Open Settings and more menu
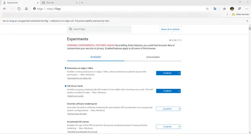Image resolution: width=251 pixels, height=134 pixels. [x=247, y=9]
